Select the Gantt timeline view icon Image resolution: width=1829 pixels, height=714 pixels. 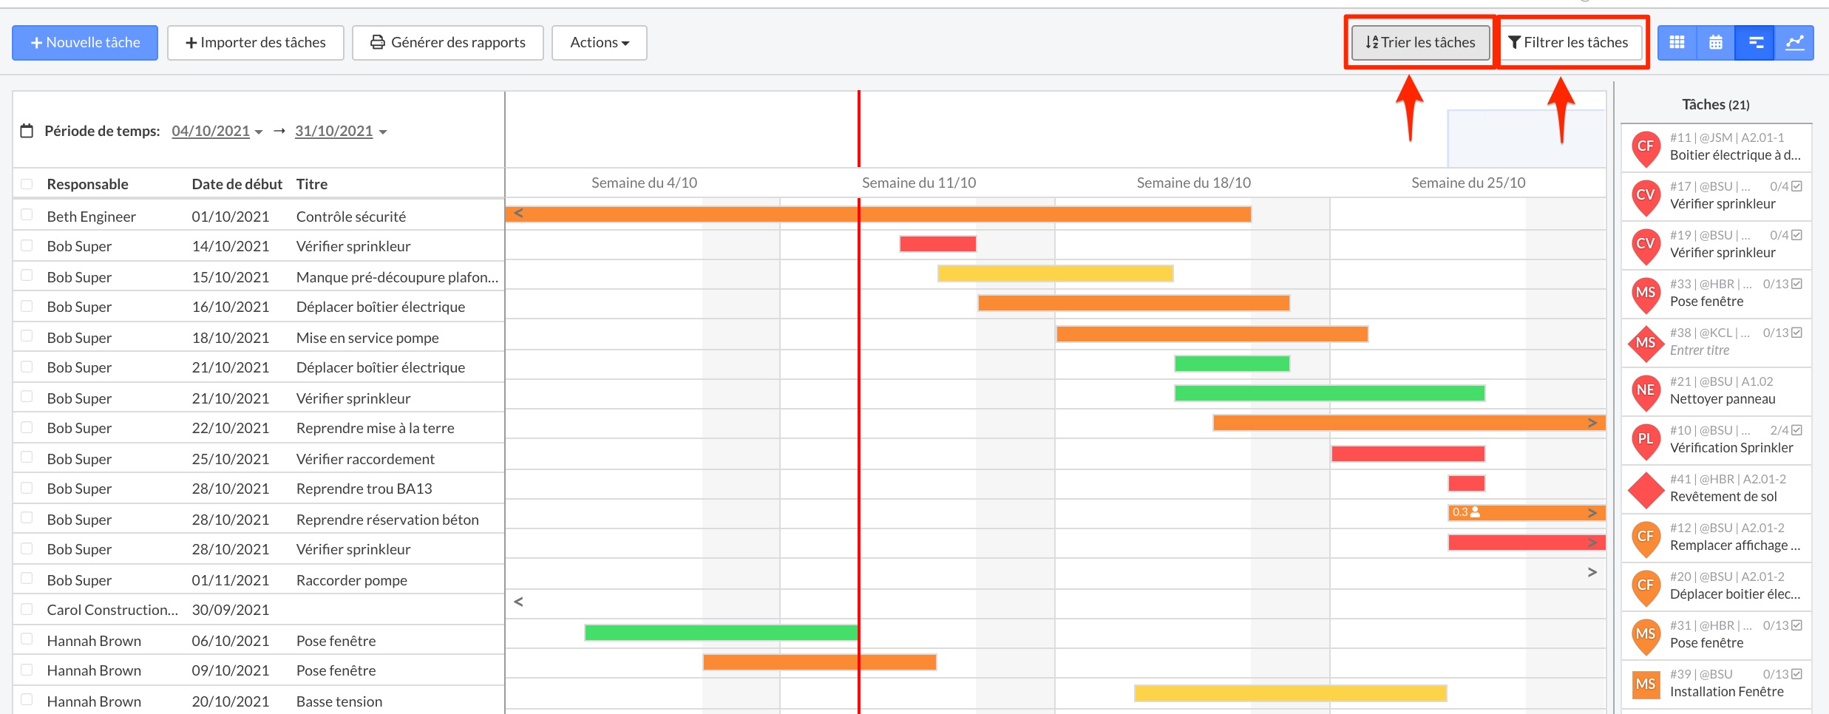(1756, 43)
